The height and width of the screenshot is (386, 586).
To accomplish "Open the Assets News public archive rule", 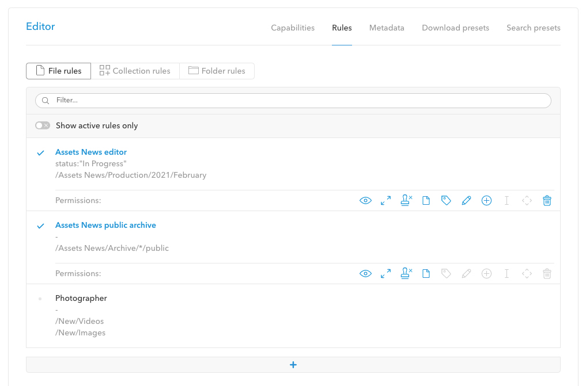I will [x=105, y=225].
